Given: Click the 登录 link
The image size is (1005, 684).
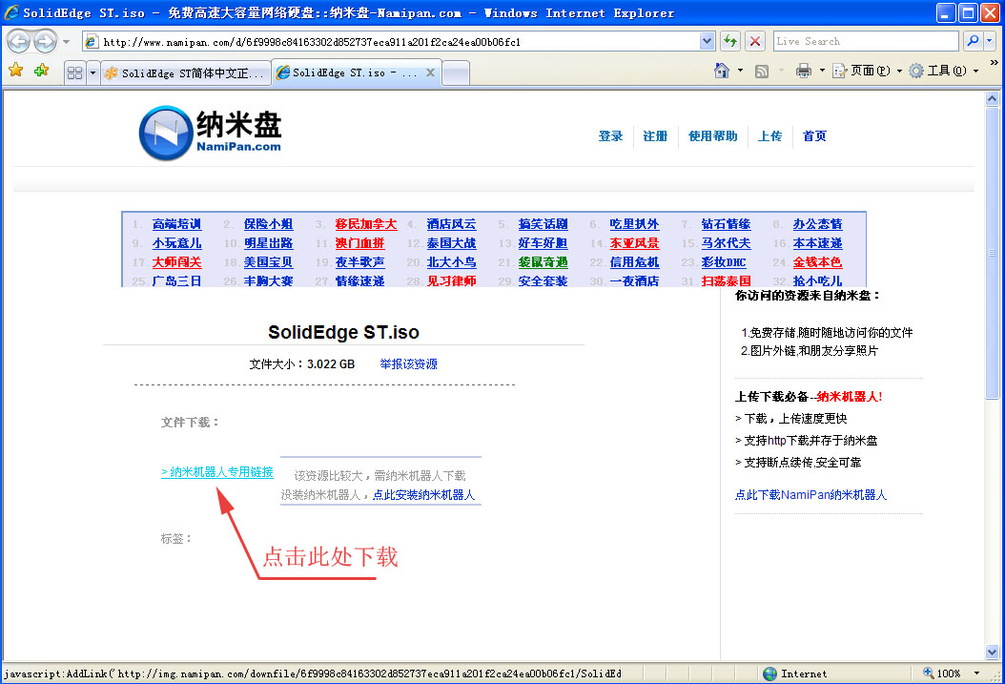Looking at the screenshot, I should 610,135.
